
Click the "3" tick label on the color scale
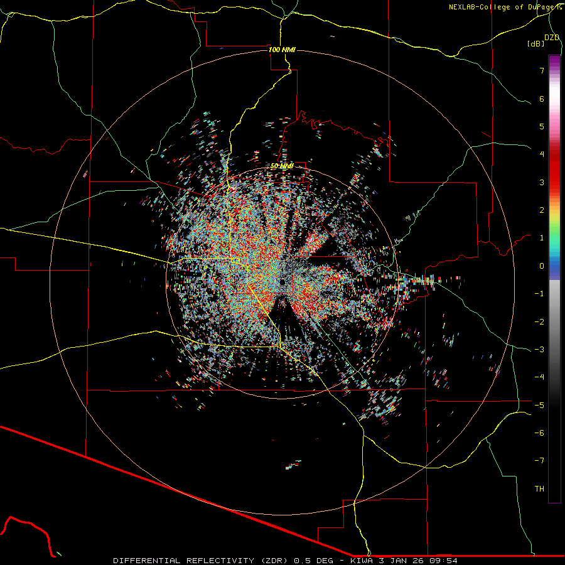pos(542,182)
